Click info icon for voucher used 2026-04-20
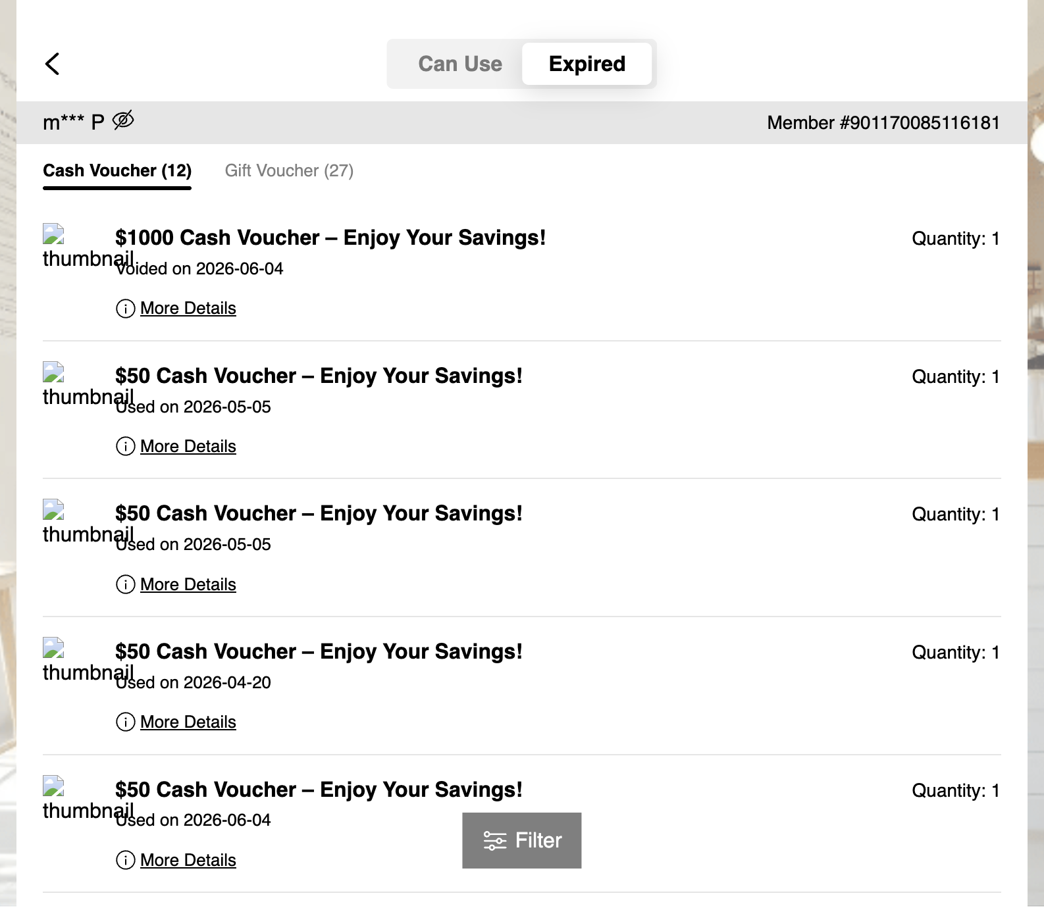The height and width of the screenshot is (908, 1044). (125, 722)
